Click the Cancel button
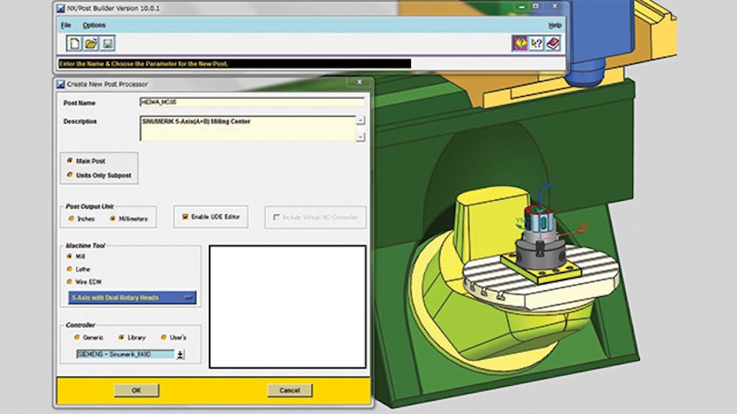Image resolution: width=737 pixels, height=414 pixels. click(x=289, y=390)
